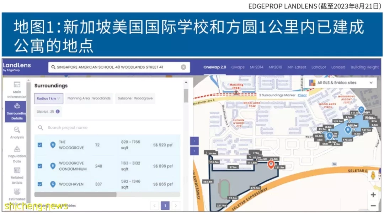Zoom out the map with minus

pyautogui.click(x=373, y=206)
